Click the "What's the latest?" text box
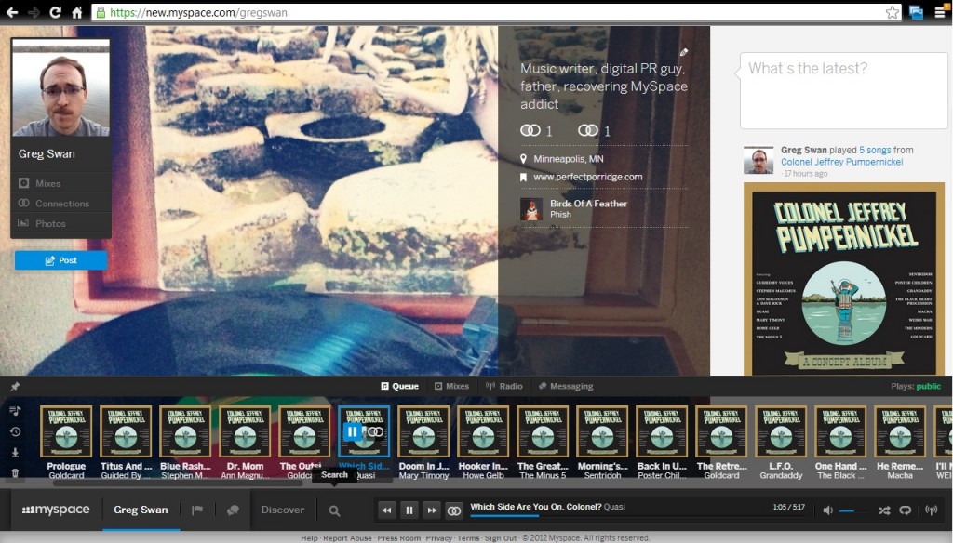The image size is (953, 543). pos(843,89)
